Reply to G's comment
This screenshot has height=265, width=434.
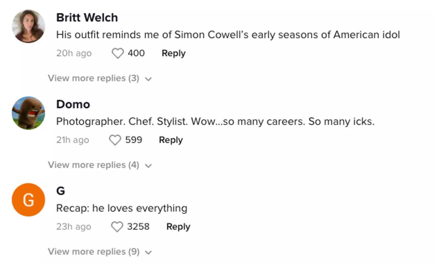(x=178, y=227)
